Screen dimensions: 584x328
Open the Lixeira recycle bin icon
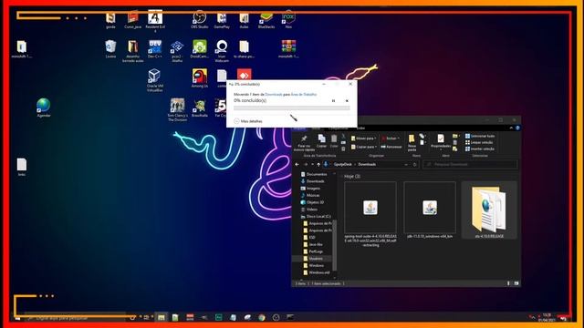110,48
